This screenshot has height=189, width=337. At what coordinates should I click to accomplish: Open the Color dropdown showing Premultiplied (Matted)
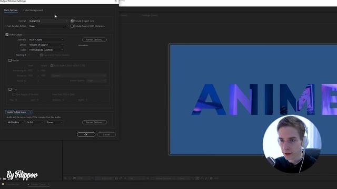tap(46, 50)
